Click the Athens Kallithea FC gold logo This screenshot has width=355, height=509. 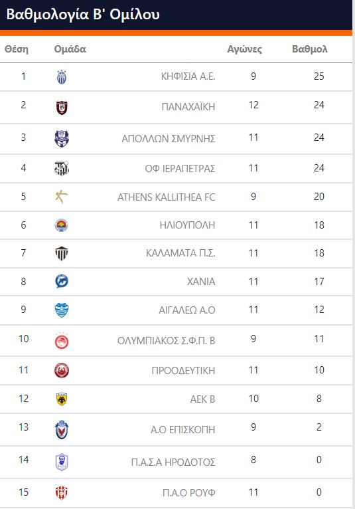coord(61,197)
